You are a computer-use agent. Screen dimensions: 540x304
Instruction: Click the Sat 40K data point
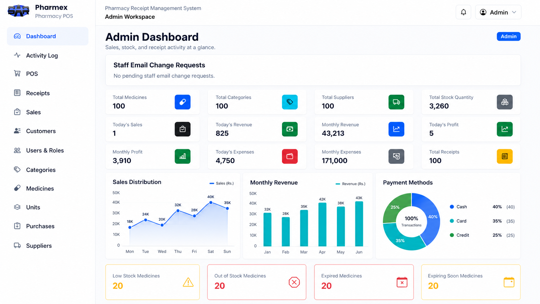click(211, 203)
